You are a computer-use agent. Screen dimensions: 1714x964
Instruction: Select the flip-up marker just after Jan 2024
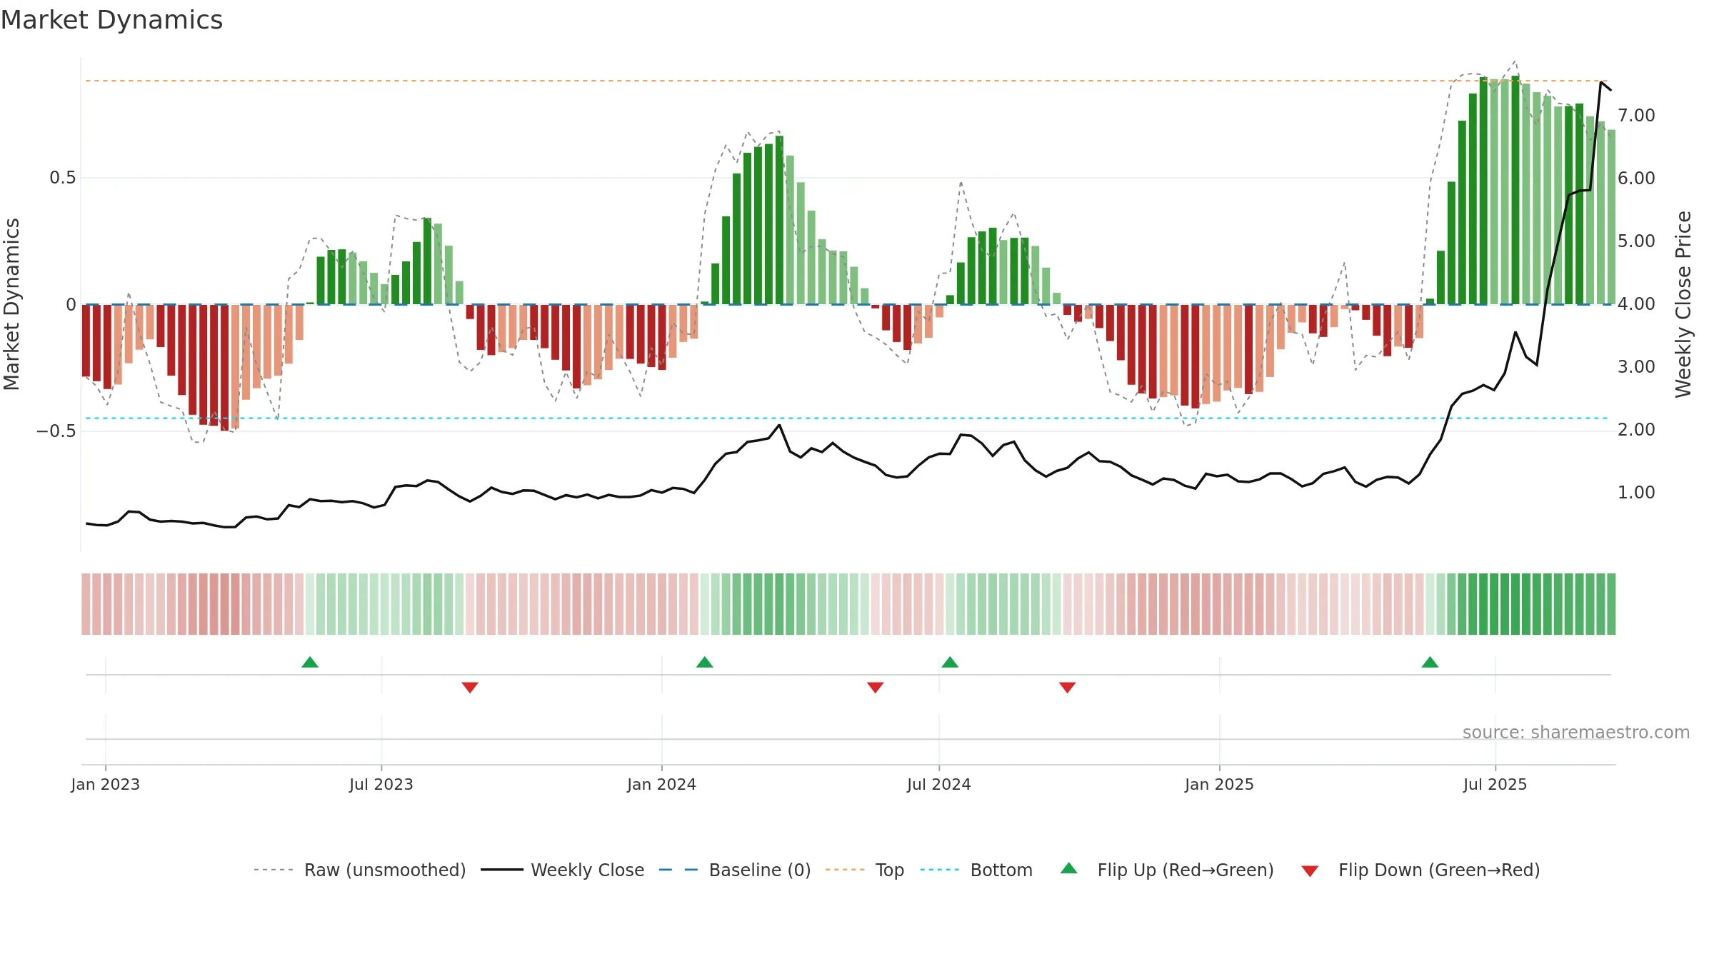705,662
